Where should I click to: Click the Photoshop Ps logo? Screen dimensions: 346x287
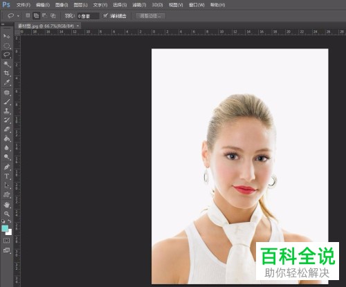pos(6,5)
